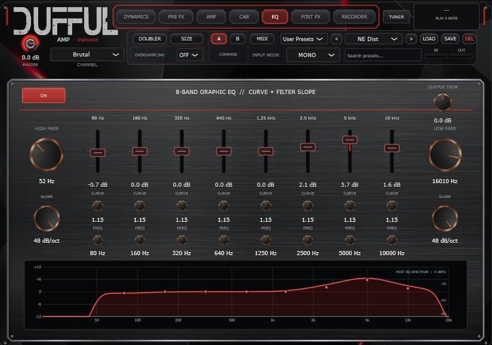Click the 640 Hz band Curve knob
The height and width of the screenshot is (345, 492).
pyautogui.click(x=224, y=206)
